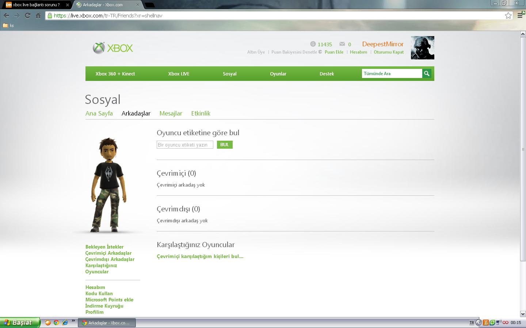526x328 pixels.
Task: Open the ks bookmarks folder
Action: pos(8,26)
